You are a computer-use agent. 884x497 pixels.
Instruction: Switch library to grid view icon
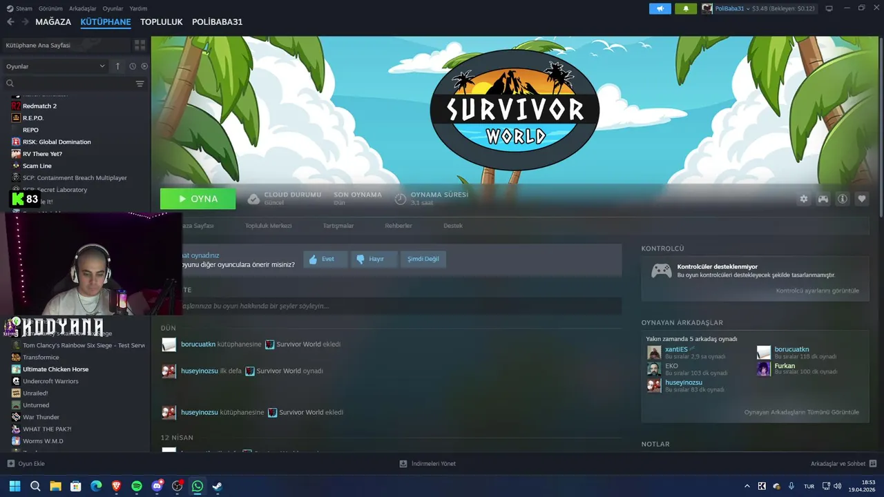tap(140, 45)
